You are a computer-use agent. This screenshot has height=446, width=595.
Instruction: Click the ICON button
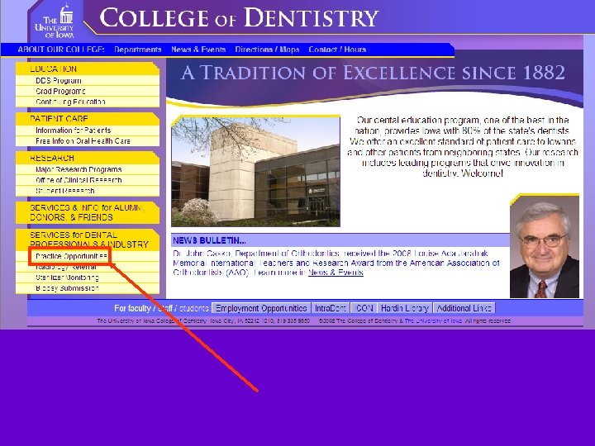tap(364, 308)
